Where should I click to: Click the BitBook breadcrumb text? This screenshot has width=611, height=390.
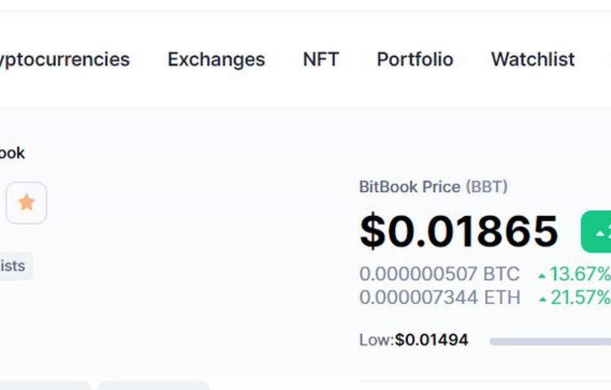[x=12, y=153]
